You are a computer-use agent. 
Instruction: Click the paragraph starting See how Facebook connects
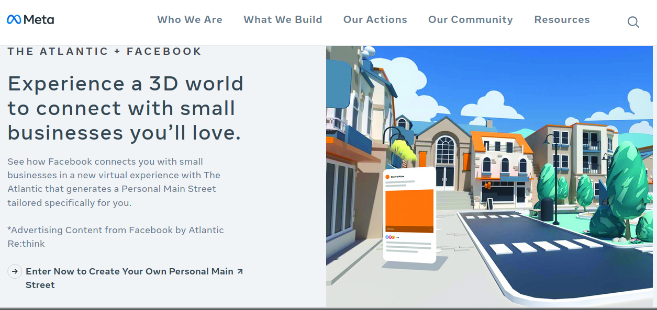tap(114, 182)
